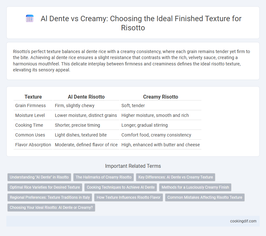266x236 pixels.
Task: Select the 'Texture' column header
Action: (33, 97)
